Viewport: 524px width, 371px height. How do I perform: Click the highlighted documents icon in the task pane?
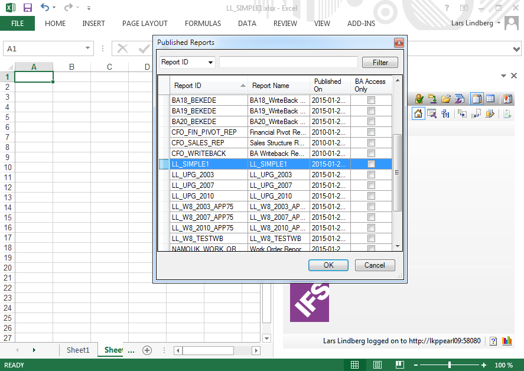coord(477,99)
